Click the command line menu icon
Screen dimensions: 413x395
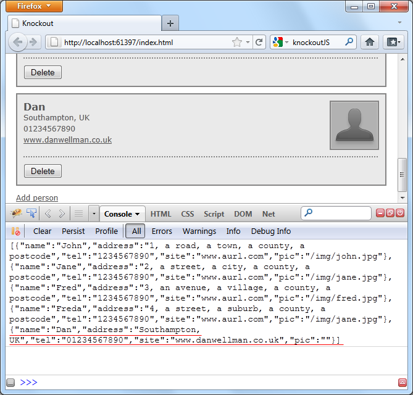pos(10,383)
